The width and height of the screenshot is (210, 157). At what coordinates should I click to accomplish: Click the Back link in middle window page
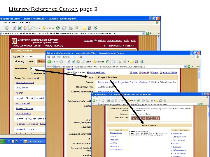click(70, 69)
